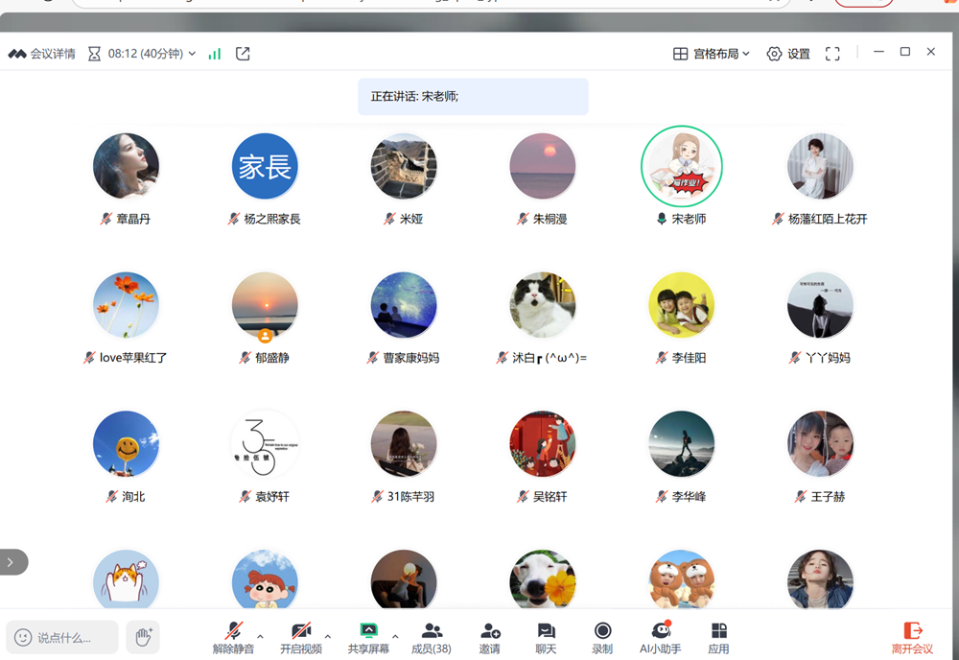This screenshot has height=660, width=959.
Task: Open the 会议详情 meeting details
Action: click(41, 54)
